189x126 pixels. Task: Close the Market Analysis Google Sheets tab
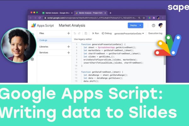click(x=72, y=13)
